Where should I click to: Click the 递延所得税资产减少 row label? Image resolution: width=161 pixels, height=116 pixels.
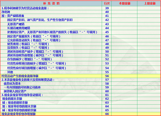[35, 52]
